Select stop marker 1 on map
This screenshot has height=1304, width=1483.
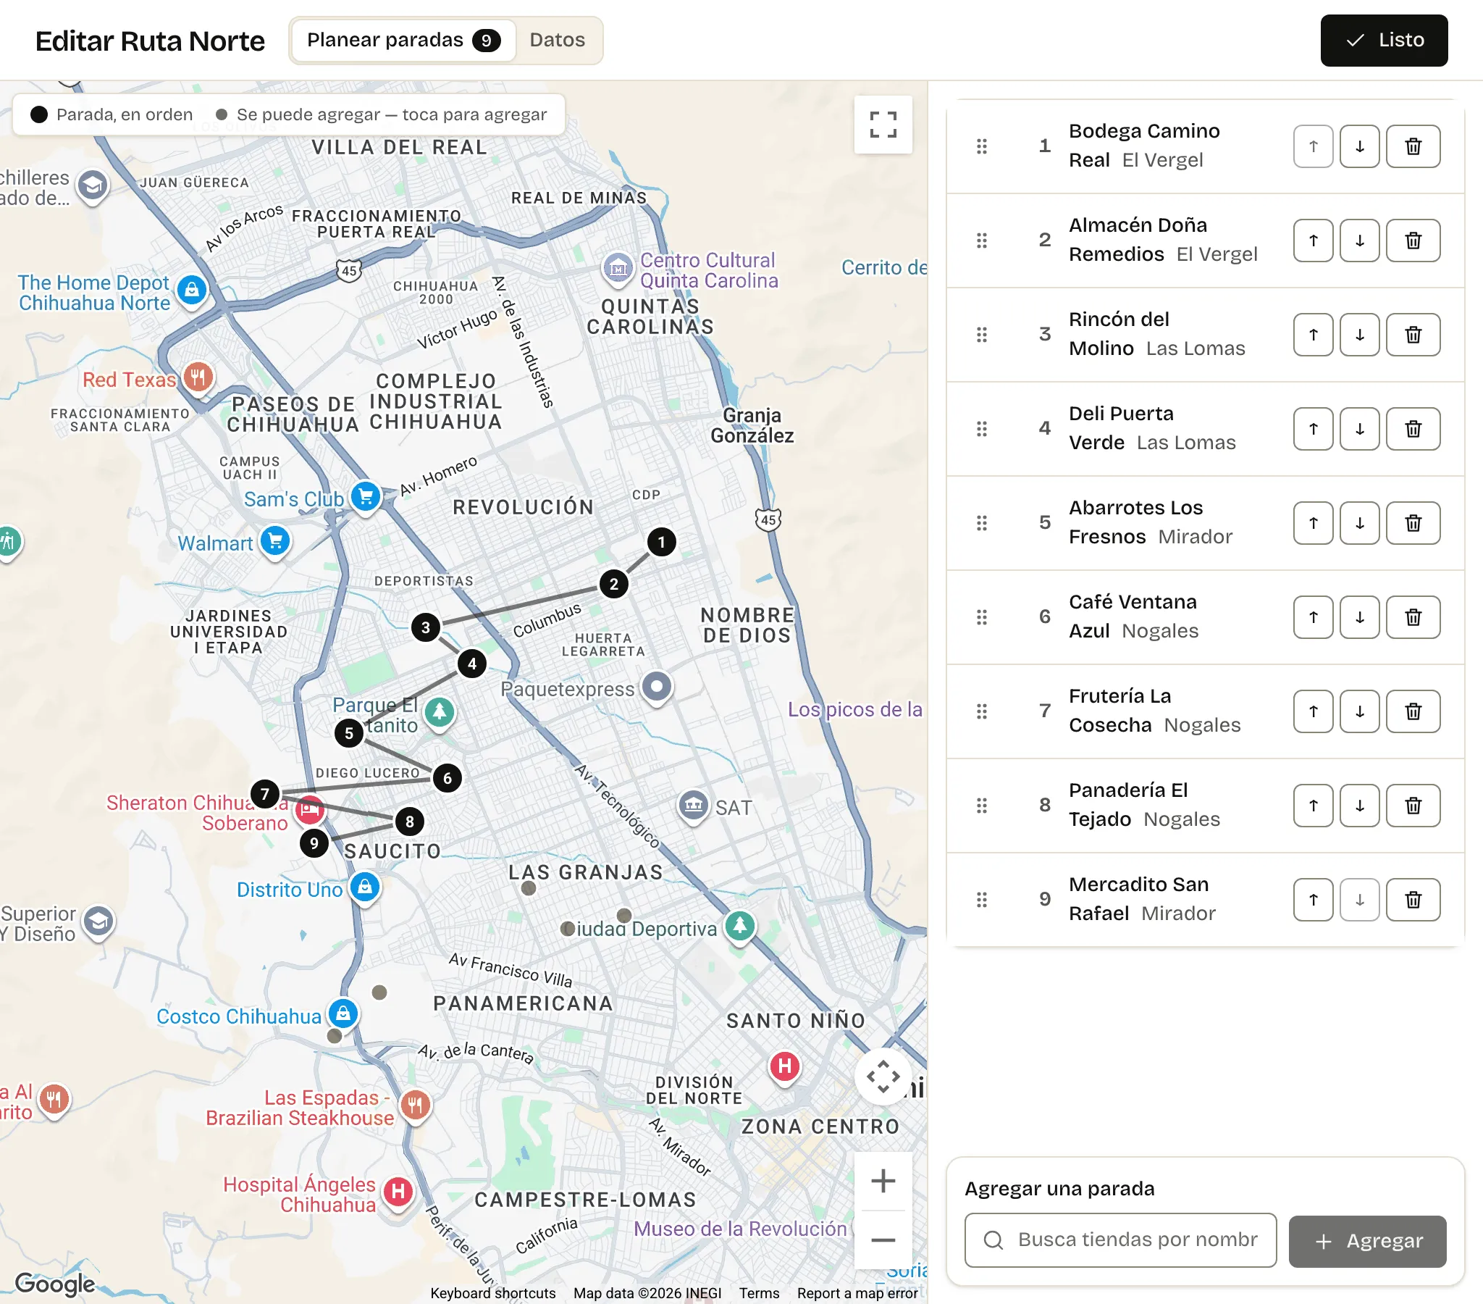660,542
